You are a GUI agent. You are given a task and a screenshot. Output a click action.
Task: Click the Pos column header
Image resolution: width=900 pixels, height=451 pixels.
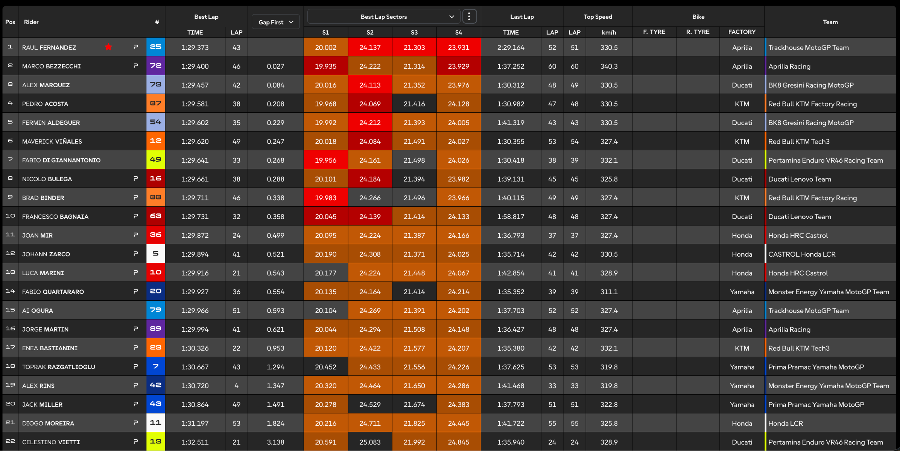[10, 22]
